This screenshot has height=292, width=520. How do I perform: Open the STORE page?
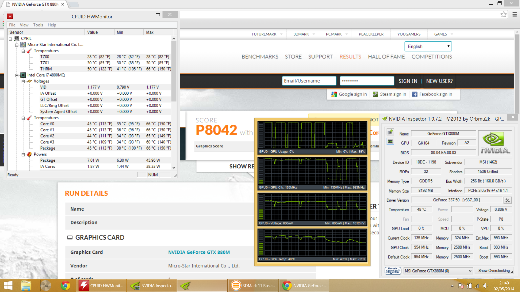pos(293,57)
